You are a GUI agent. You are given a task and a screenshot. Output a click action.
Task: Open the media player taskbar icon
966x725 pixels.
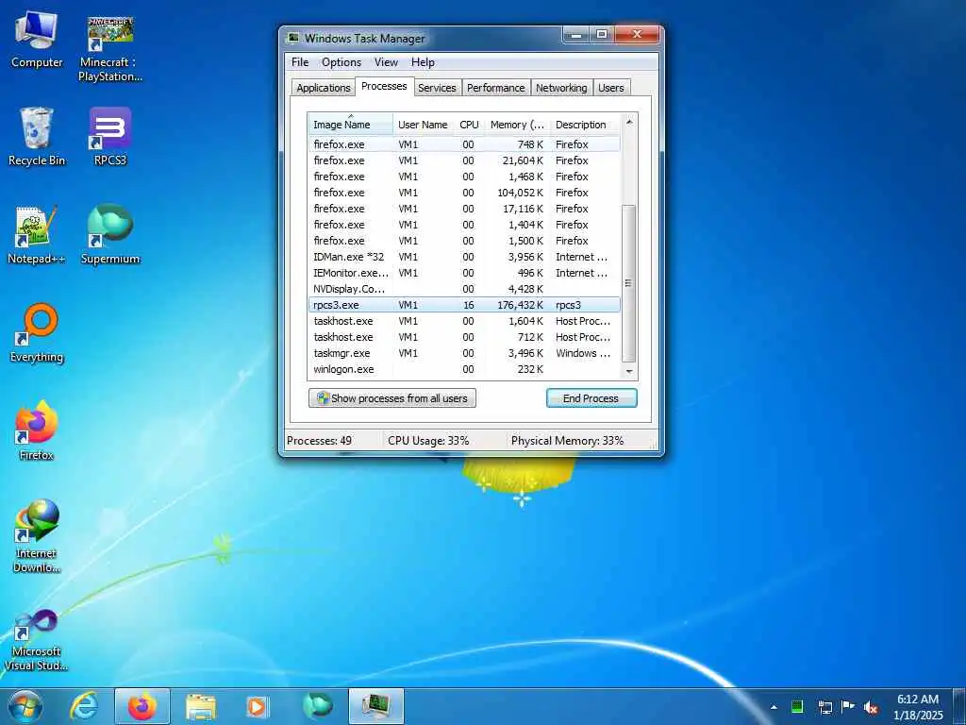257,706
